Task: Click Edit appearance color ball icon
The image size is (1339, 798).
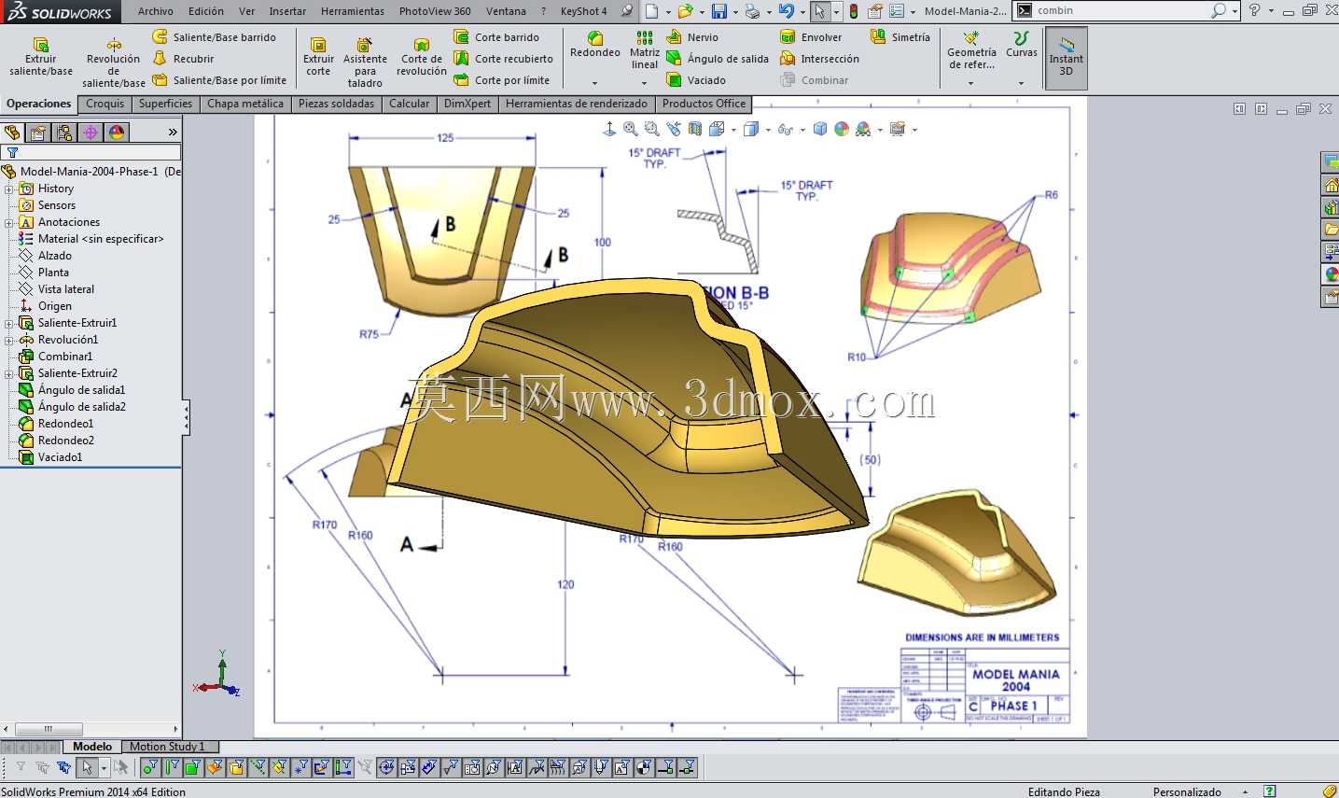Action: (842, 130)
